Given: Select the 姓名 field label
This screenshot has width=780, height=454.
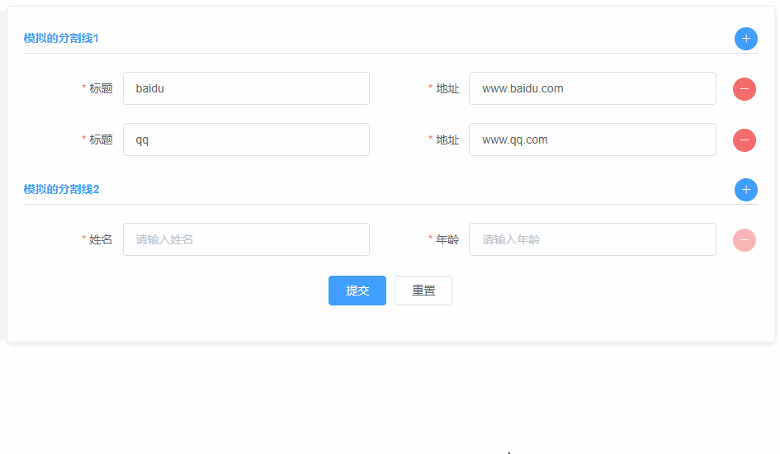Looking at the screenshot, I should (x=101, y=239).
